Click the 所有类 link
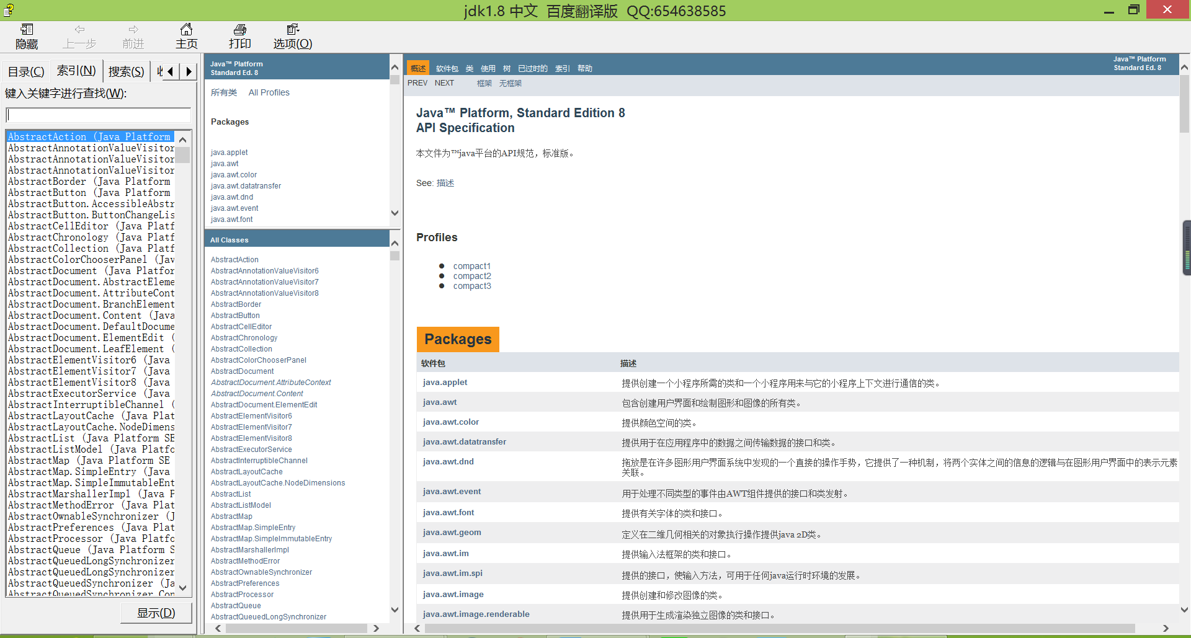Image resolution: width=1191 pixels, height=638 pixels. click(224, 92)
